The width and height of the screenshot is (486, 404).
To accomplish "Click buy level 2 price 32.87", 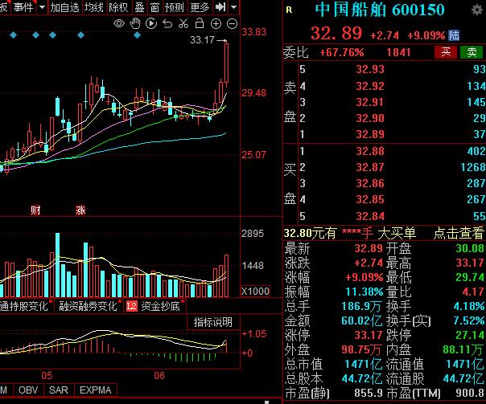I will 370,167.
